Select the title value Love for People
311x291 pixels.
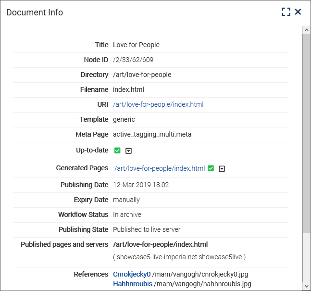tap(136, 45)
